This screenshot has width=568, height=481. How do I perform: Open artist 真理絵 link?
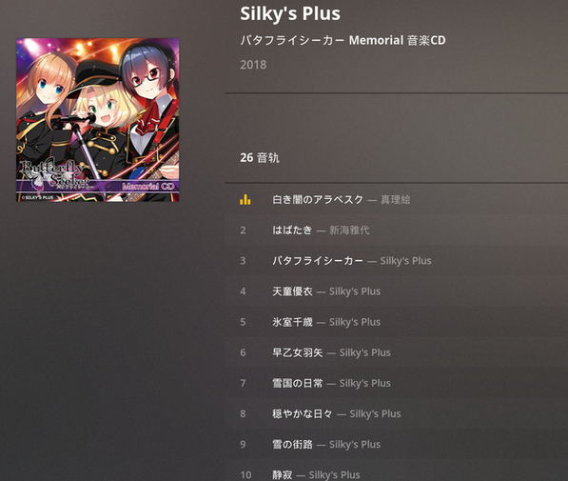tap(395, 199)
